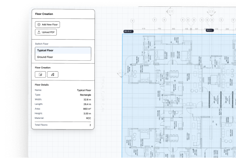The height and width of the screenshot is (158, 236).
Task: Click the Total Floors count '2'
Action: [90, 125]
